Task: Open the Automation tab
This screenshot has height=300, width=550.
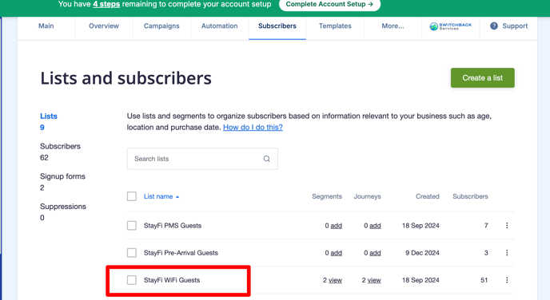Action: 220,26
